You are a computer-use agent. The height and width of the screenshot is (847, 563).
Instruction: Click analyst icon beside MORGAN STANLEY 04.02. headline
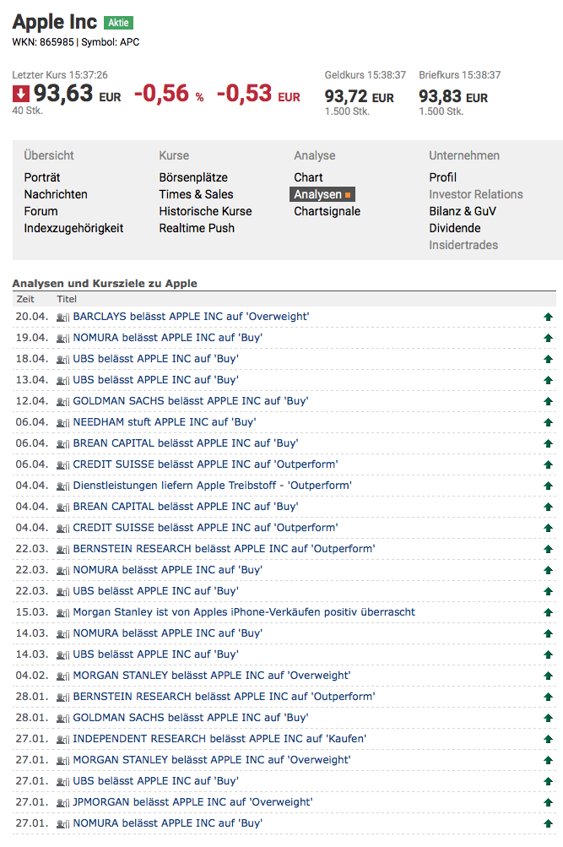(x=62, y=676)
